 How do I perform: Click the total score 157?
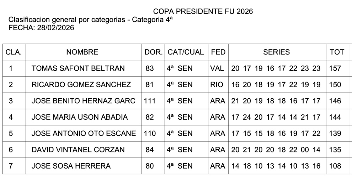point(335,68)
